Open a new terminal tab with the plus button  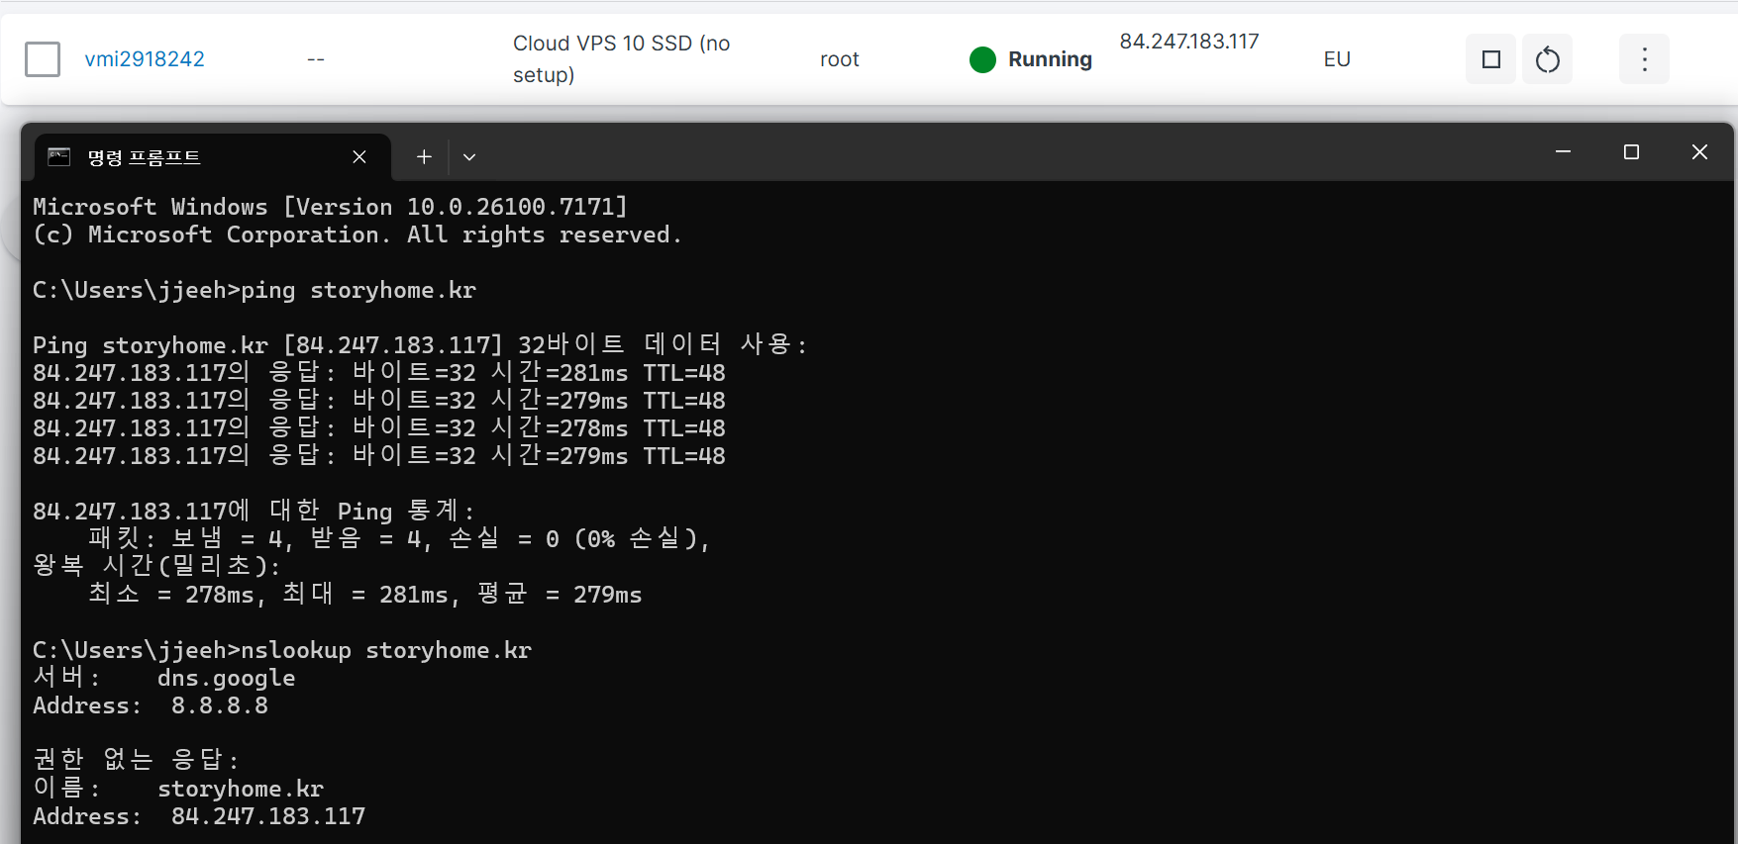coord(424,157)
